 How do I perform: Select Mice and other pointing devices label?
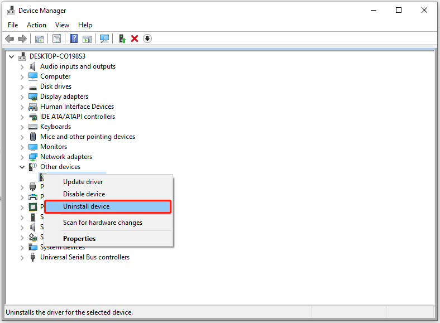pyautogui.click(x=88, y=137)
